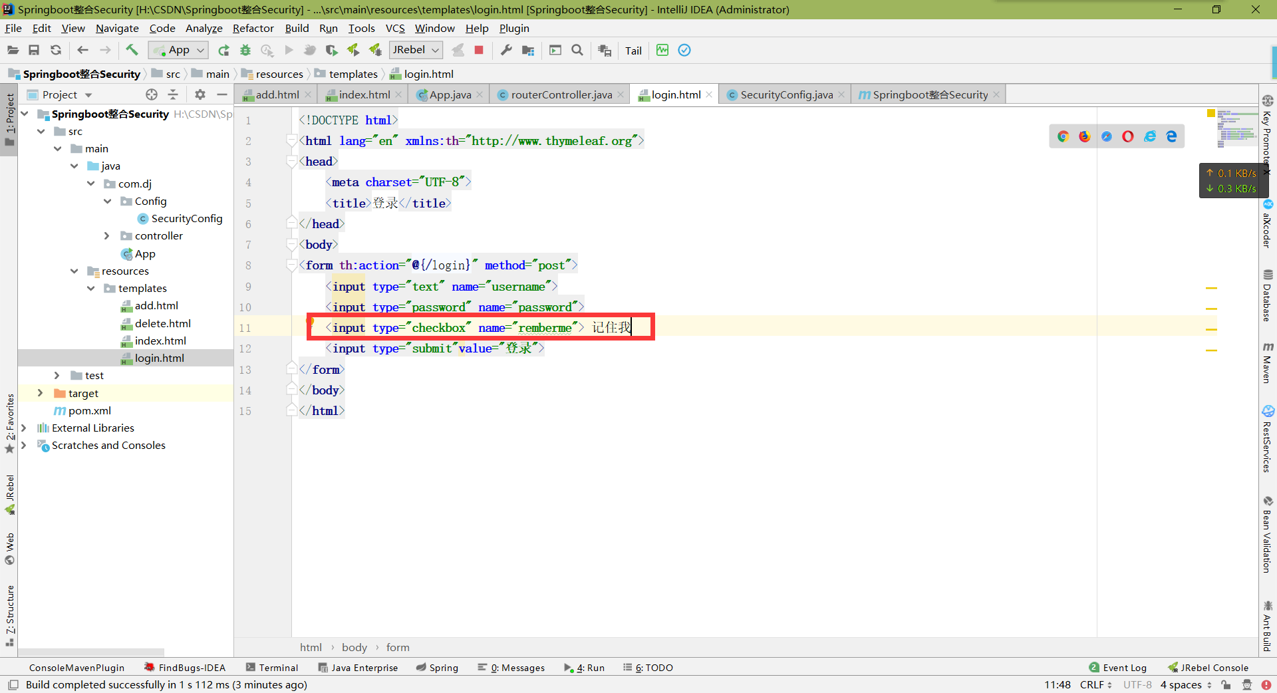This screenshot has width=1277, height=693.
Task: Click the lock icon in status bar
Action: (1226, 684)
